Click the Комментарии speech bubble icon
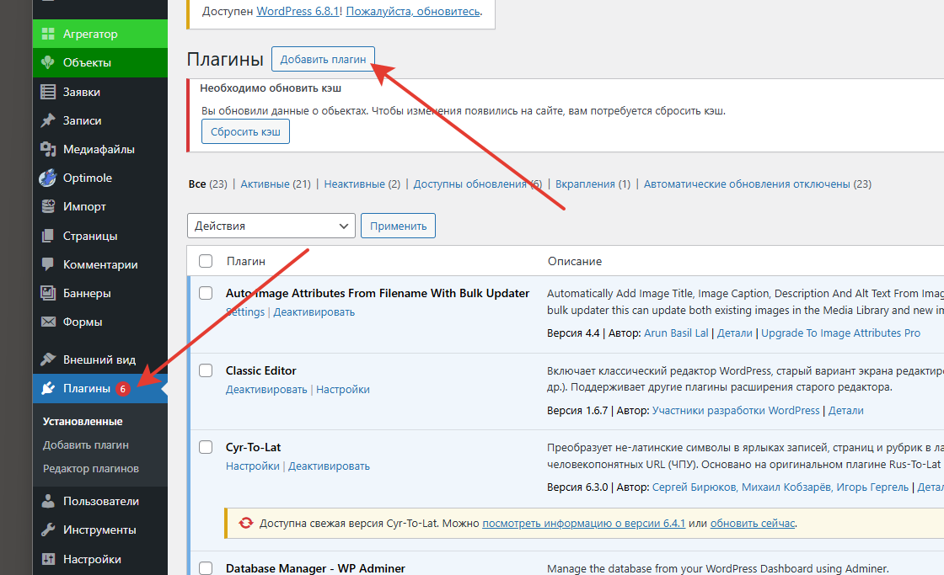Viewport: 944px width, 575px height. click(48, 264)
